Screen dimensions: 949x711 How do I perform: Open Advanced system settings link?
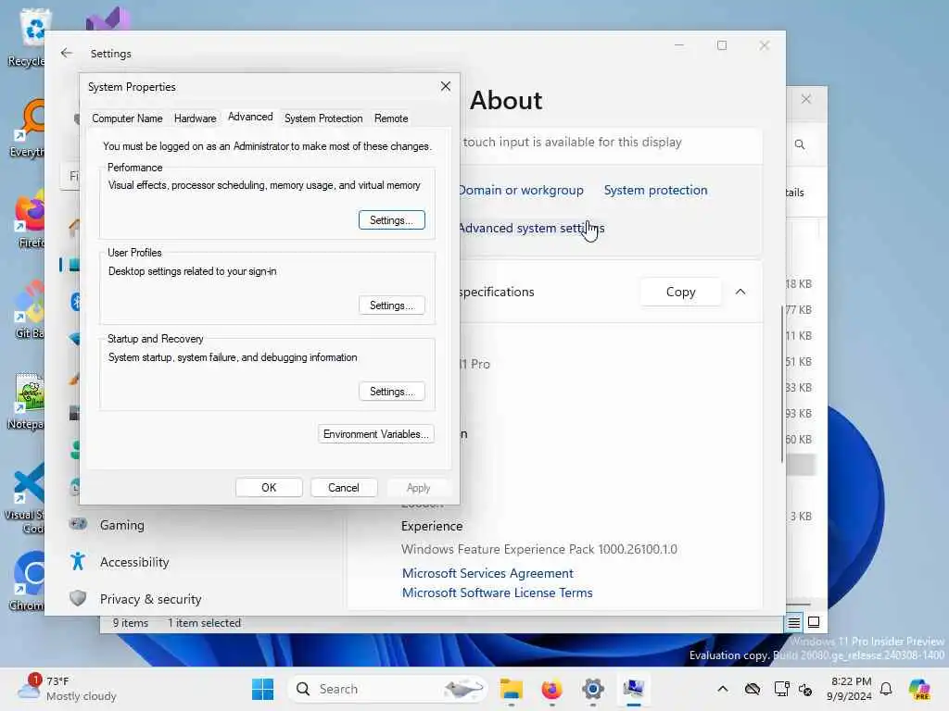coord(531,228)
